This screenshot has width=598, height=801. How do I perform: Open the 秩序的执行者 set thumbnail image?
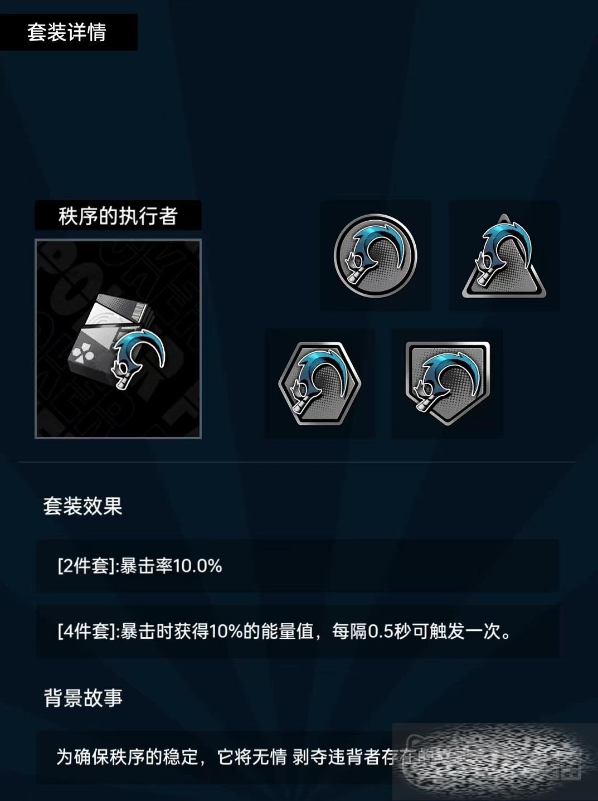pyautogui.click(x=118, y=339)
